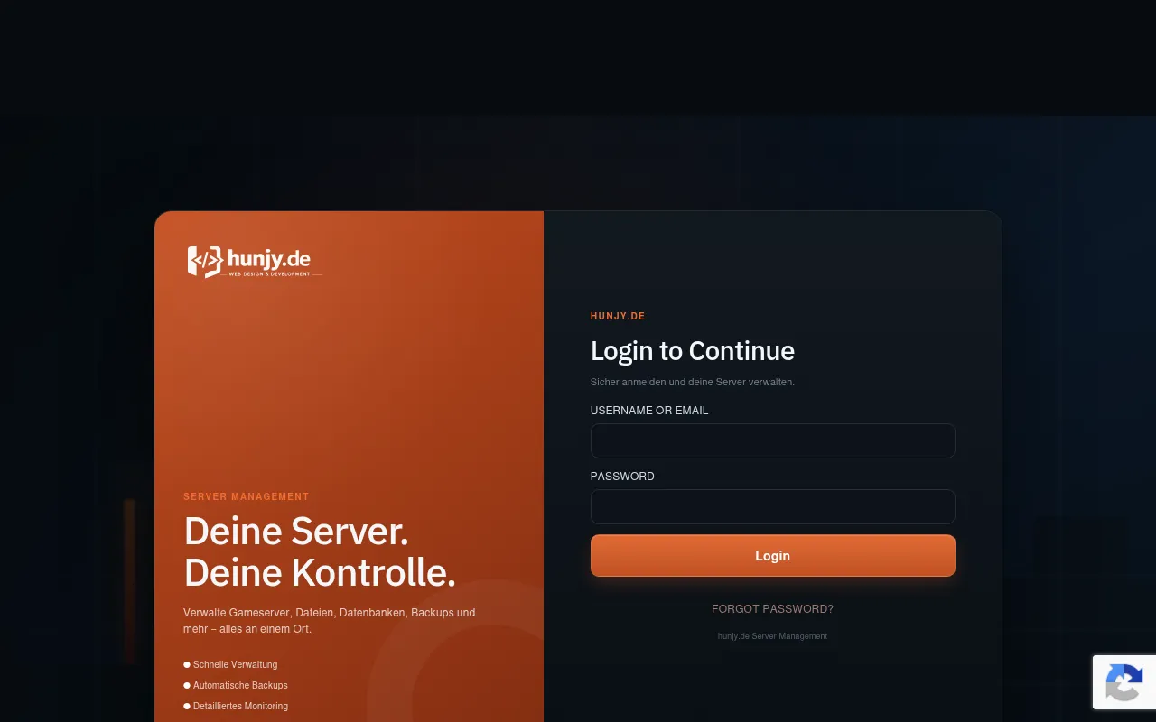
Task: Click the 'PASSWORD' field label
Action: 622,477
